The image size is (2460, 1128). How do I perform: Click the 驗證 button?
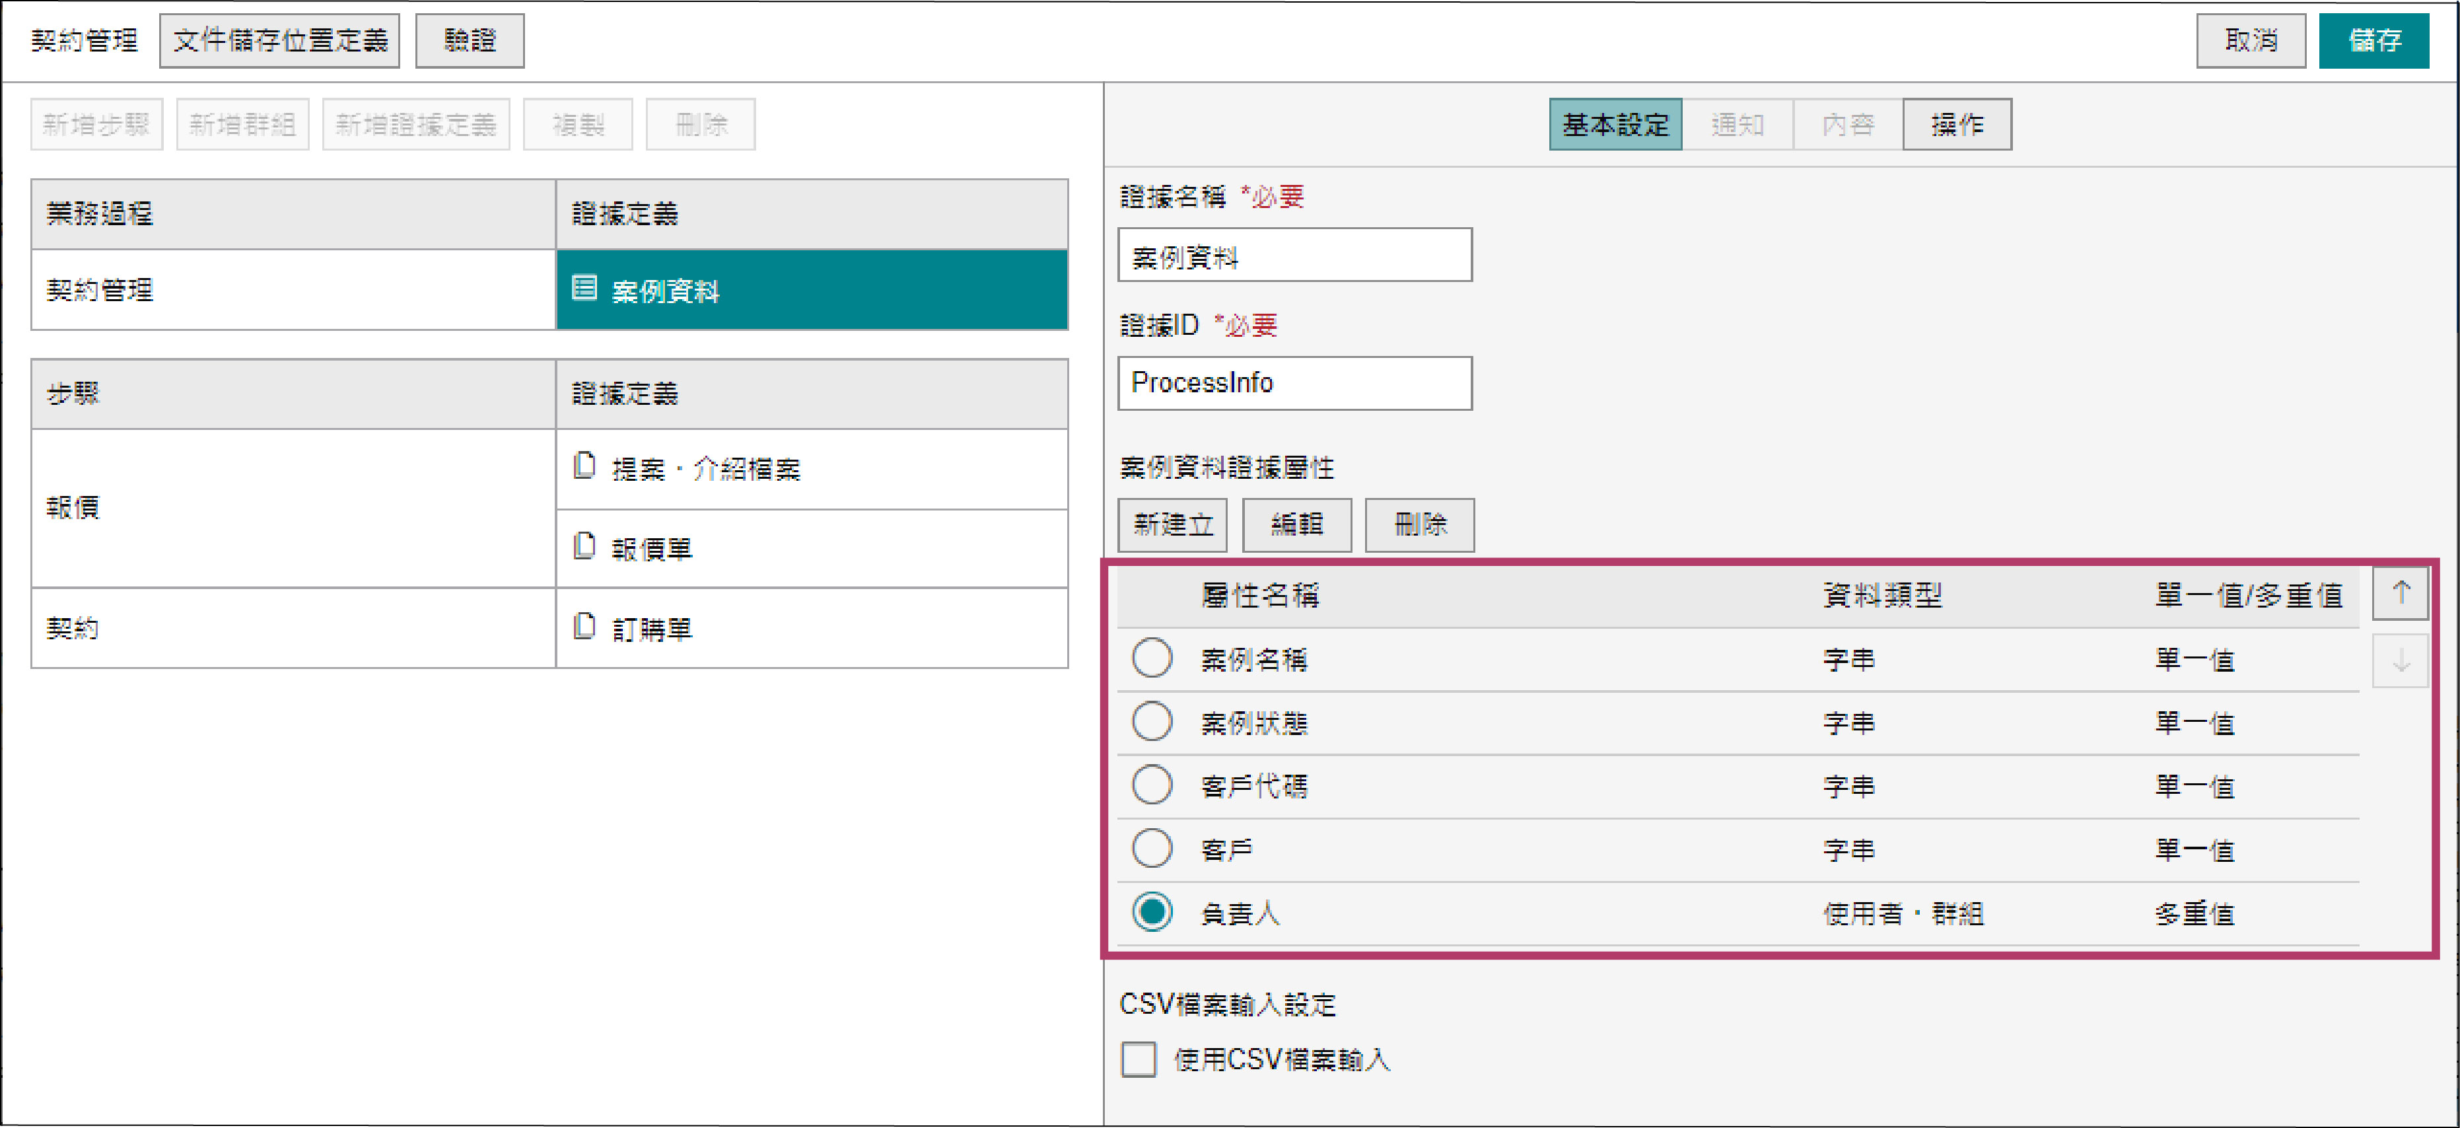click(469, 41)
